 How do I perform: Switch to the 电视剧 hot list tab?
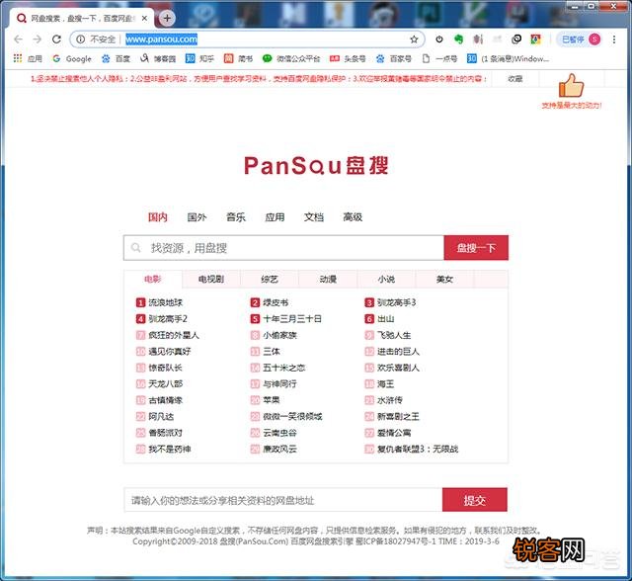pyautogui.click(x=211, y=279)
